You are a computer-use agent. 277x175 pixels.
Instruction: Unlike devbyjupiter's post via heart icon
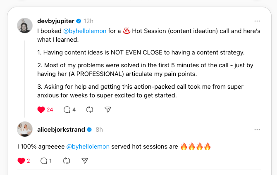41,110
